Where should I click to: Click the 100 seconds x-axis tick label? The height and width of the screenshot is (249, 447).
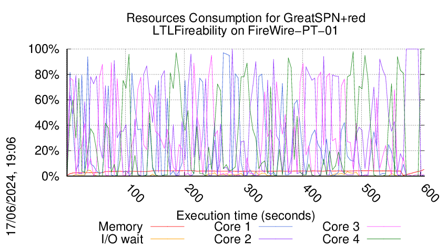point(135,194)
